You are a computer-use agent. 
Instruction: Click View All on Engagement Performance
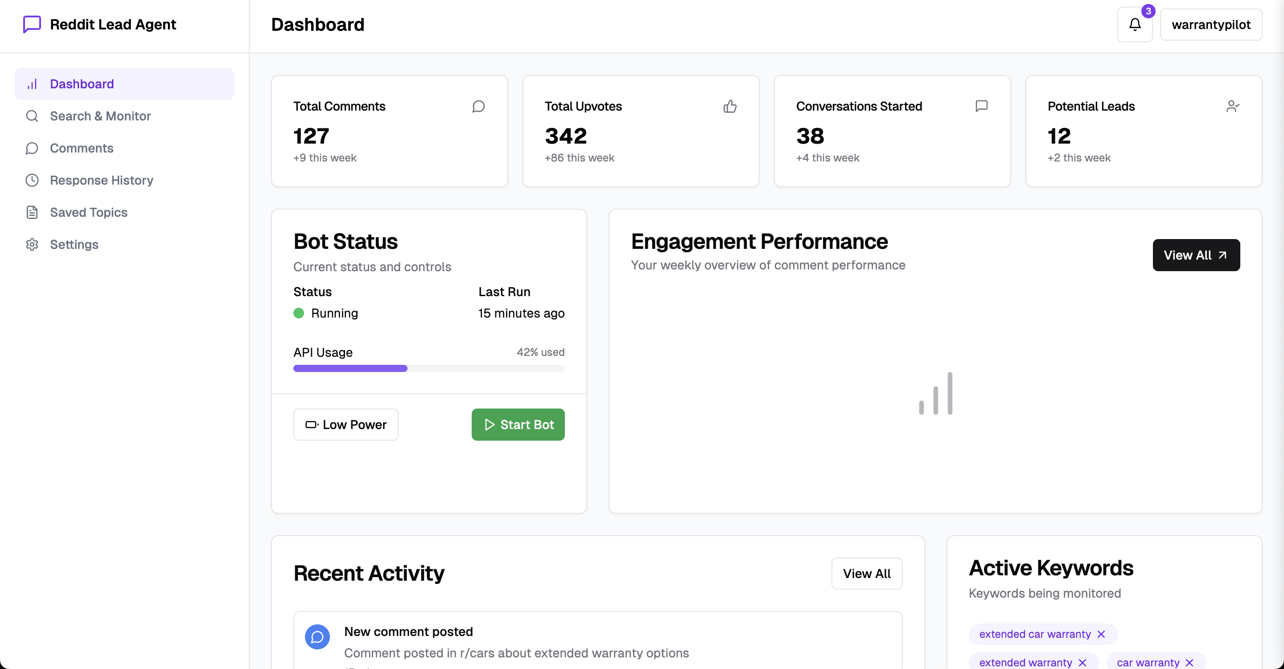click(1196, 255)
